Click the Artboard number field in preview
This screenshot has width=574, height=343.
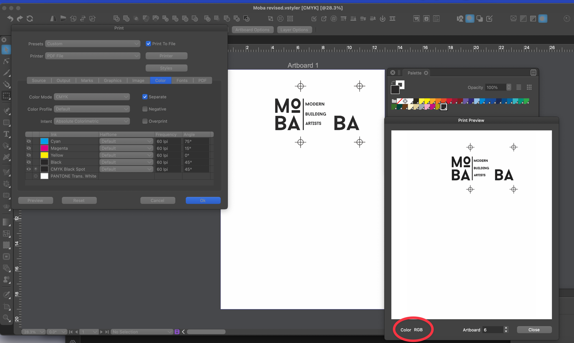pos(492,330)
